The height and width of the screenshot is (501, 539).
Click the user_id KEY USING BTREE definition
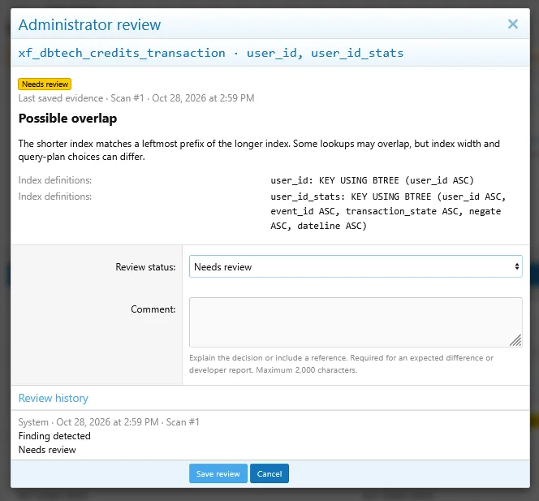point(372,180)
